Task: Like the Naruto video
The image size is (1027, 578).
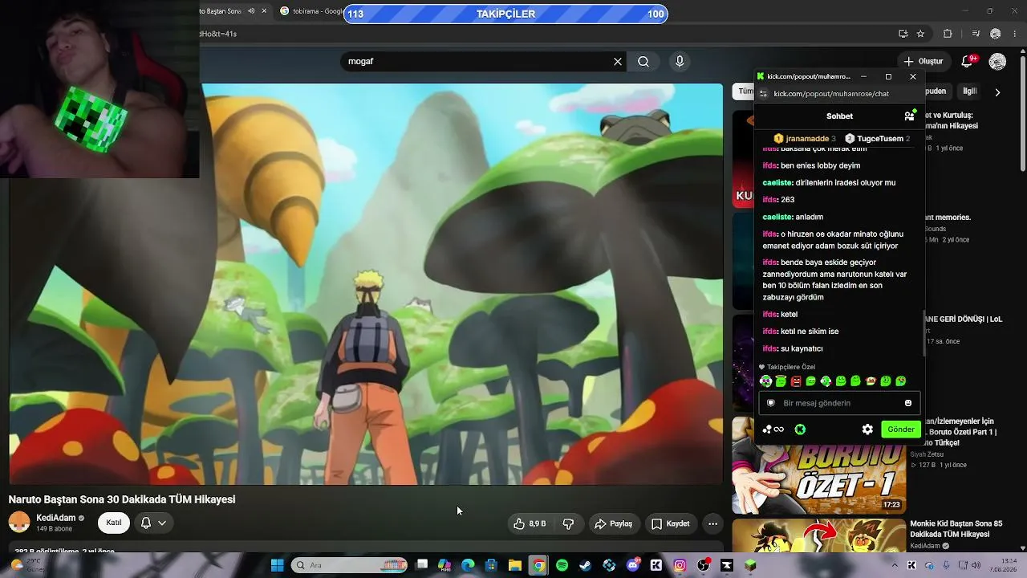Action: (530, 523)
